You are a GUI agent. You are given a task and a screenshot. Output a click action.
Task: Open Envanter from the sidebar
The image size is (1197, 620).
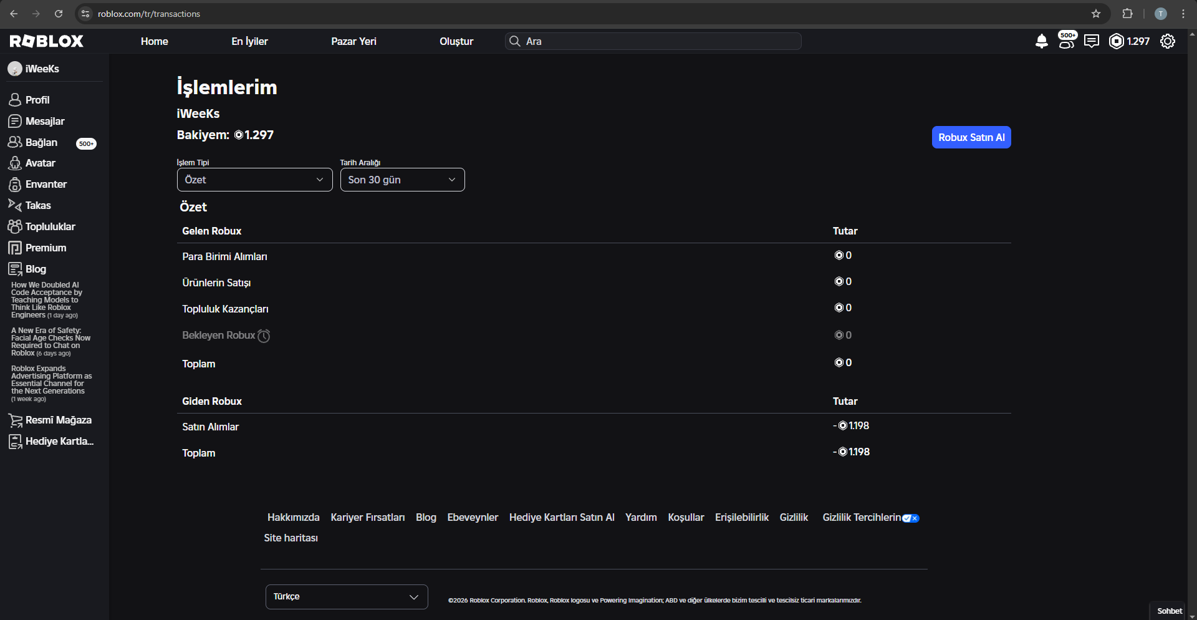tap(37, 185)
